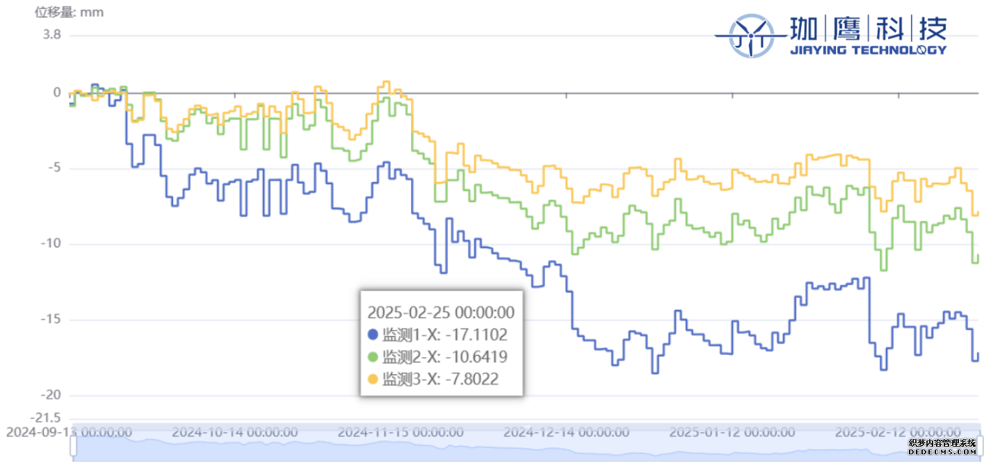
Task: Click the 2025-01-12 date axis label
Action: 732,432
